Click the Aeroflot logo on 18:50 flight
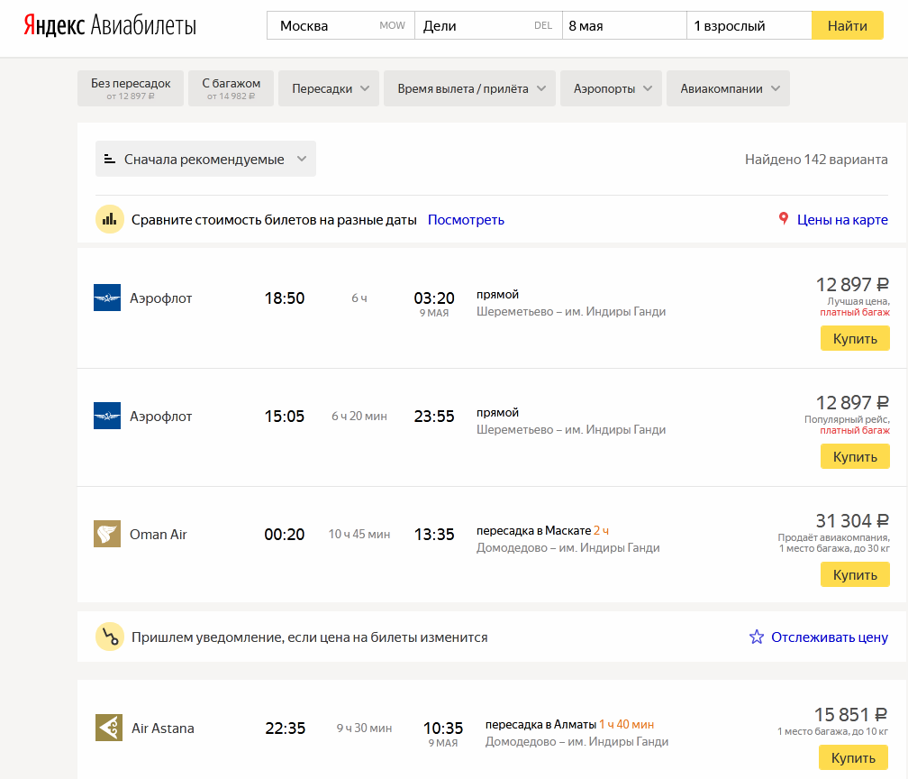The height and width of the screenshot is (779, 908). (107, 298)
